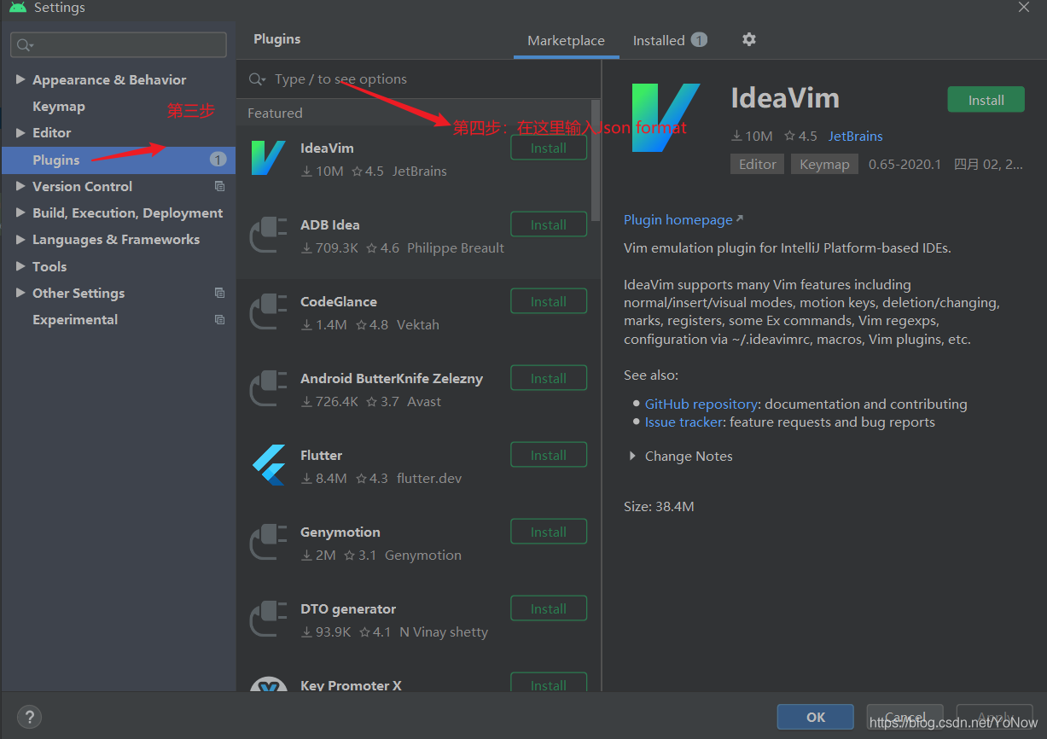Screen dimensions: 1047x739
Task: Click the help question mark button
Action: pos(29,717)
